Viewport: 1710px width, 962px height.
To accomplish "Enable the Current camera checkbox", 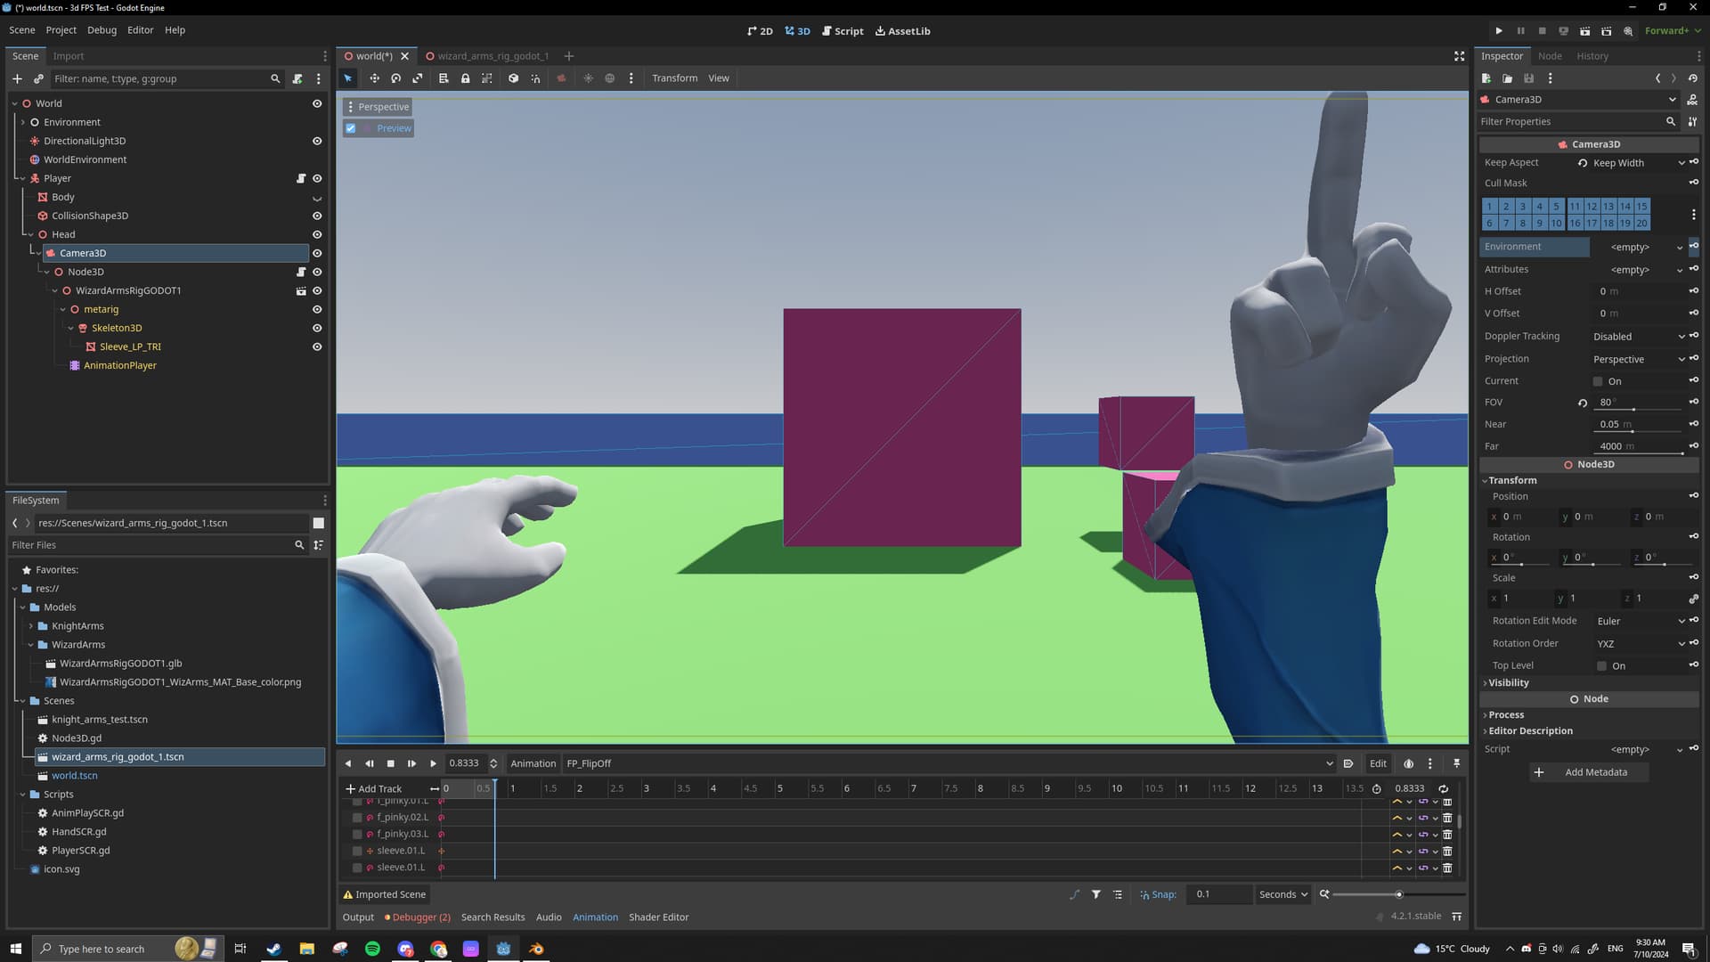I will [1598, 381].
